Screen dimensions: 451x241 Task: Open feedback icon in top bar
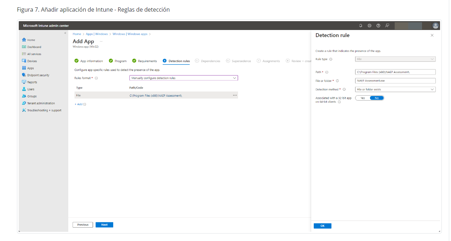coord(387,25)
